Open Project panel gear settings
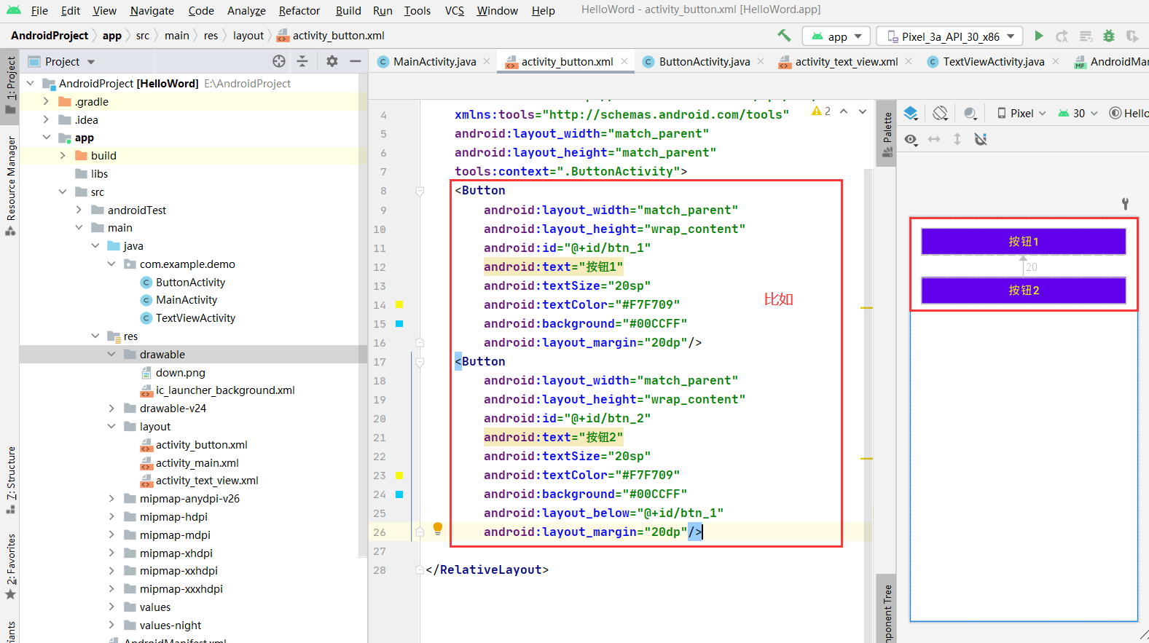1149x643 pixels. pos(332,62)
